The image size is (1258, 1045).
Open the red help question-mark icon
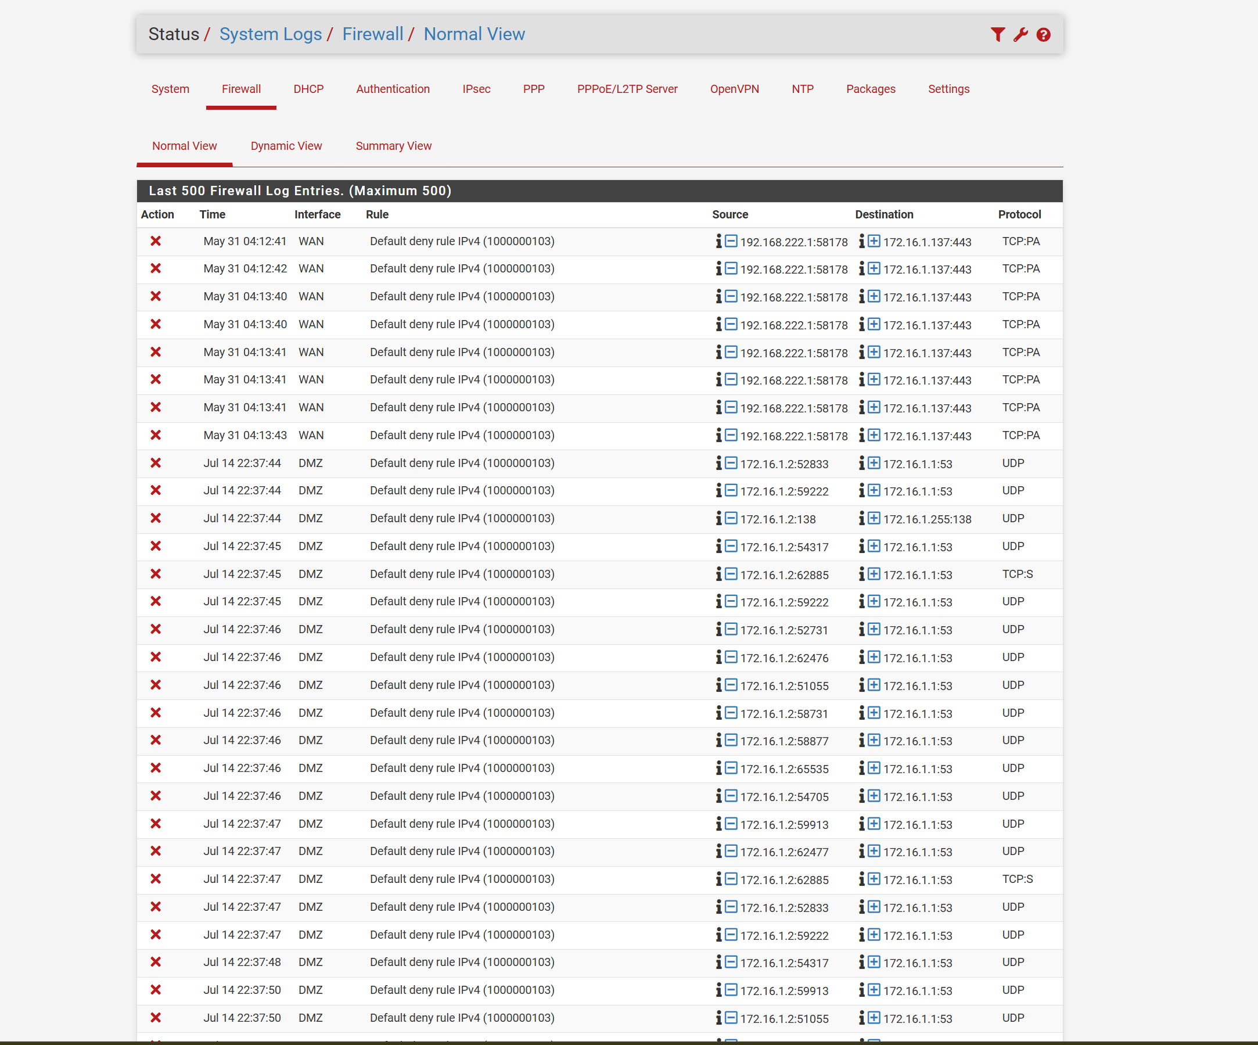[1044, 35]
